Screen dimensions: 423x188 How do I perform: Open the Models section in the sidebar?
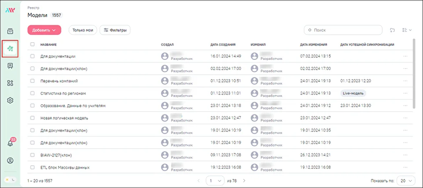point(10,48)
